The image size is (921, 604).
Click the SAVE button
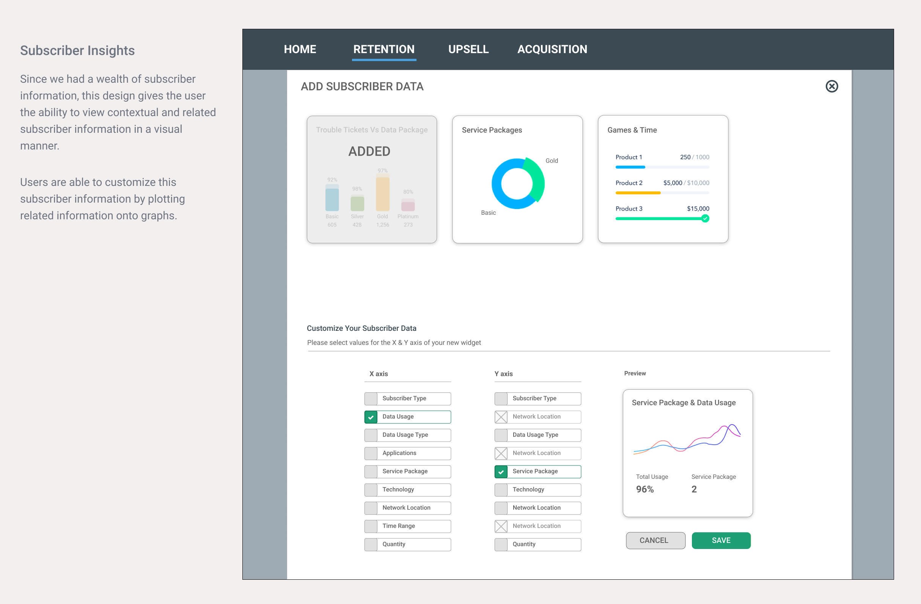click(721, 540)
